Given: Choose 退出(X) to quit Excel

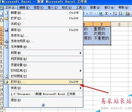Looking at the screenshot, I should [43, 100].
